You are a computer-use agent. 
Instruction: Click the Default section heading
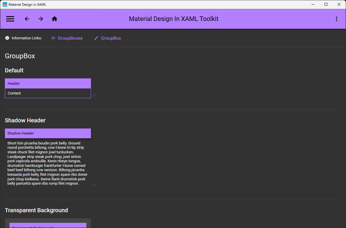(x=14, y=70)
